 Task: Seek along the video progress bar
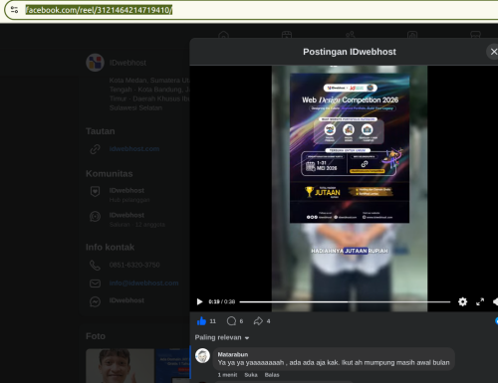[345, 301]
